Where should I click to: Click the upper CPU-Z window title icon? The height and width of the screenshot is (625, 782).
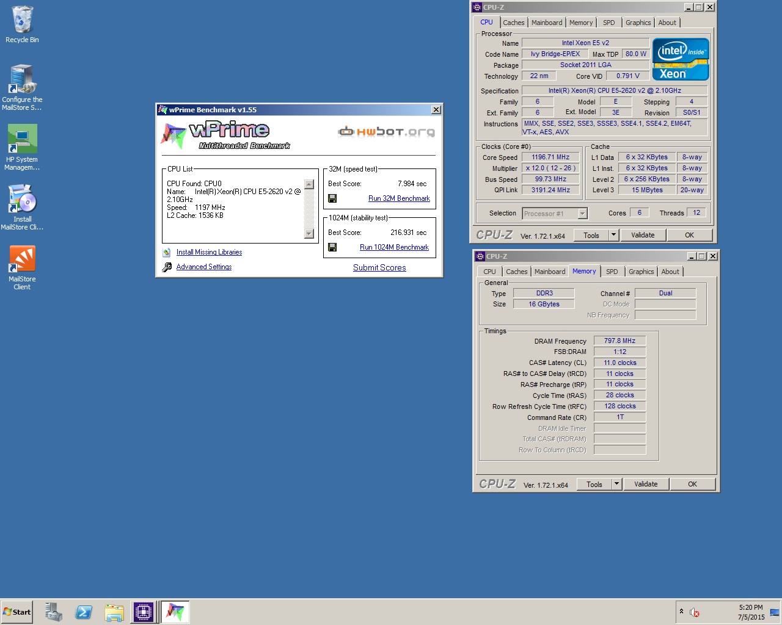(x=477, y=7)
